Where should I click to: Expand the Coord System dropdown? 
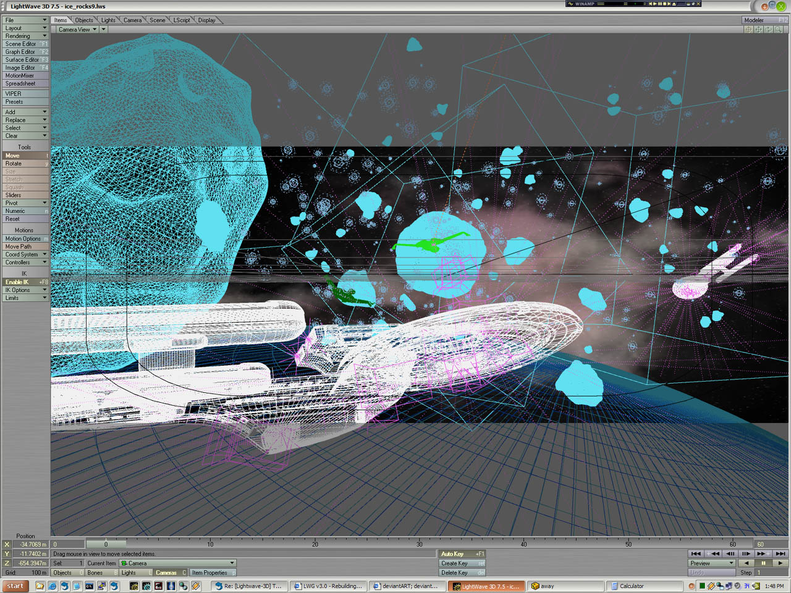tap(25, 254)
